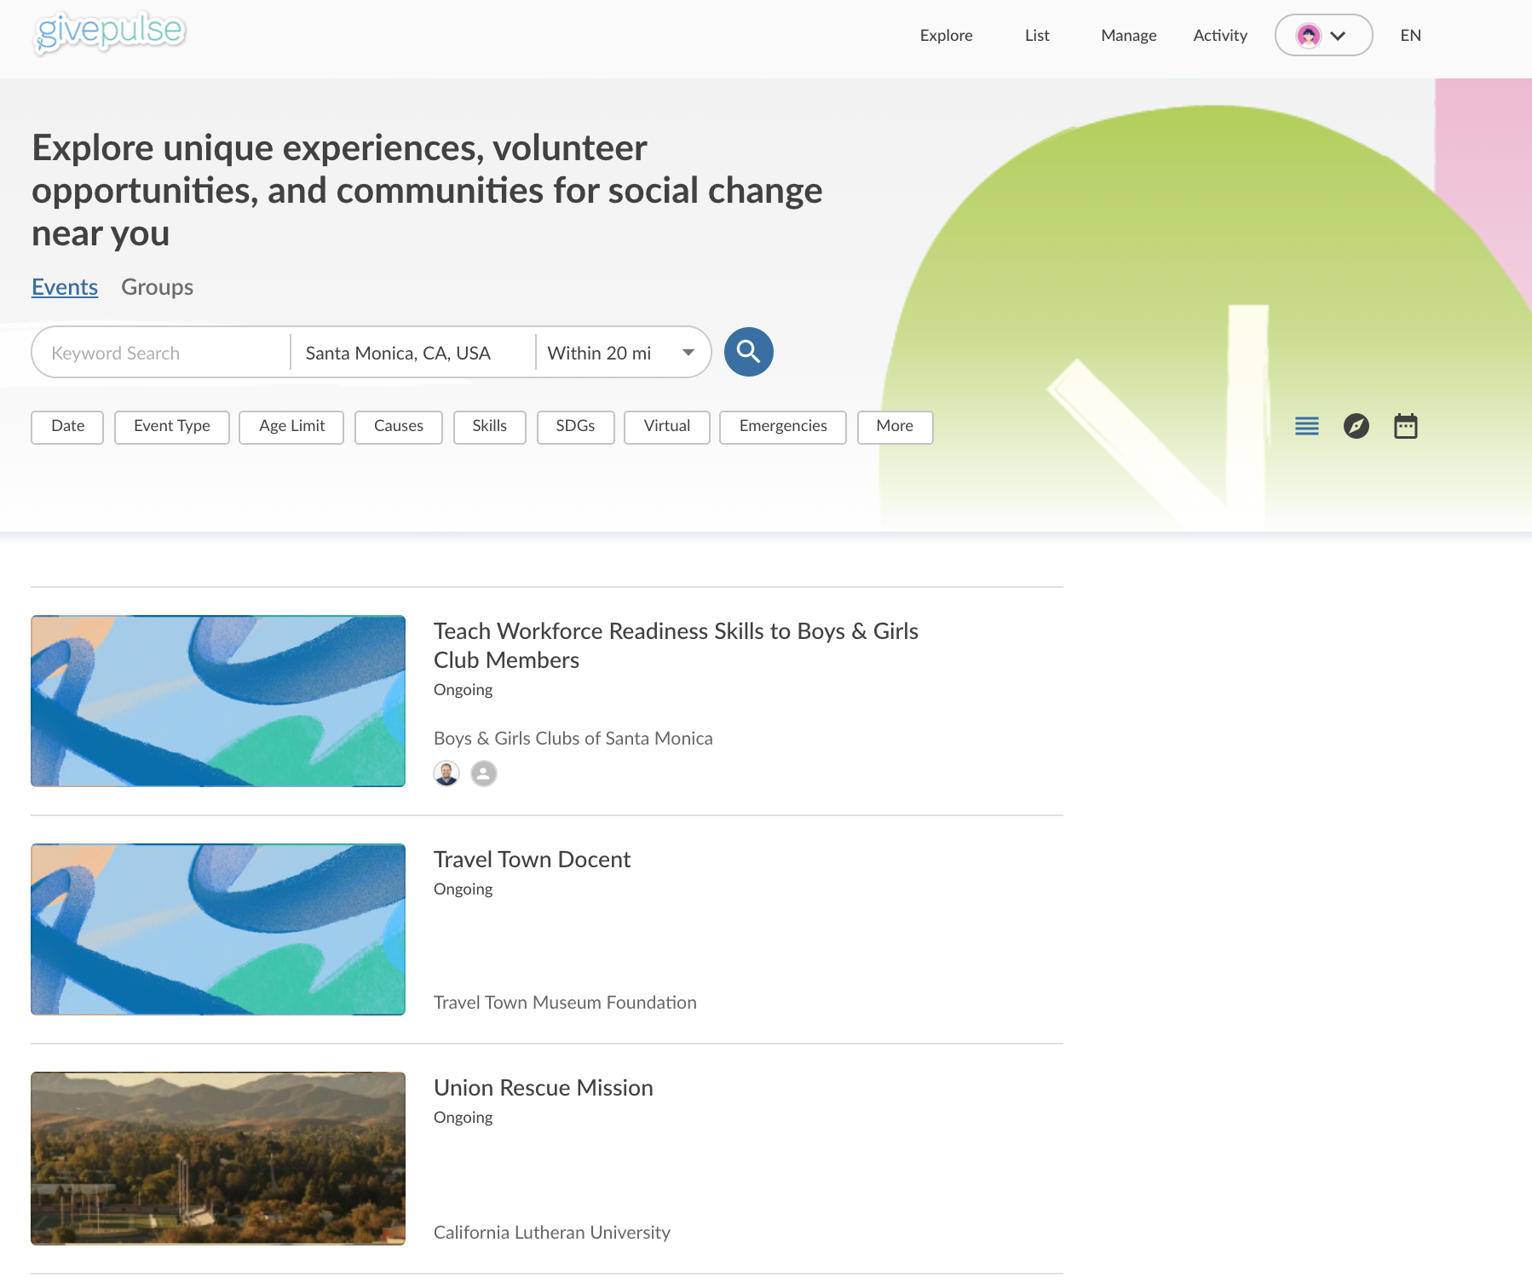Open the Age Limit filter

pos(291,427)
